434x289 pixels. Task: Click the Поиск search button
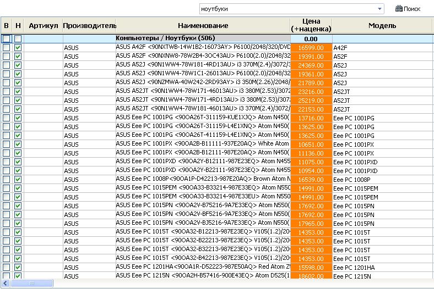408,9
